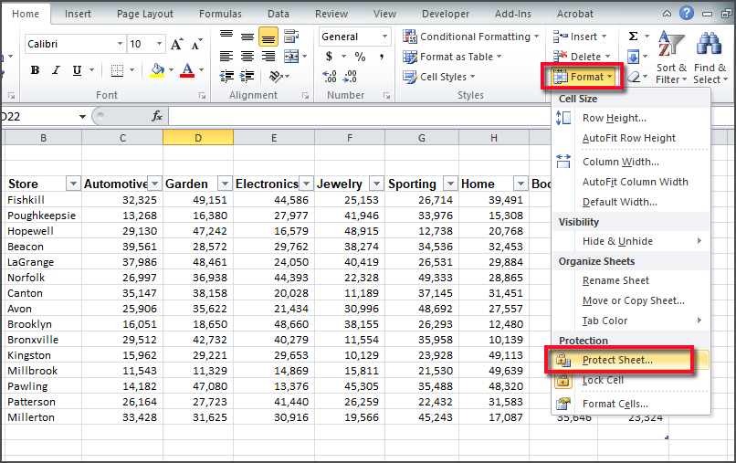
Task: Open Cell Styles gallery
Action: [439, 77]
